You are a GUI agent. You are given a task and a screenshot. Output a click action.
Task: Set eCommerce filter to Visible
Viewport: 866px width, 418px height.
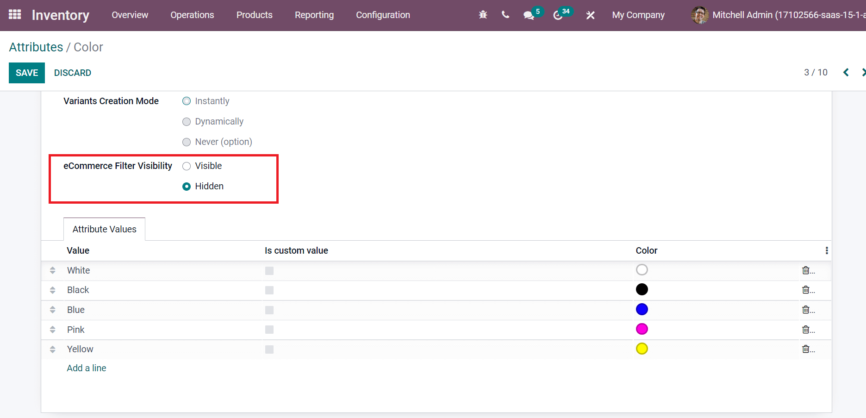(187, 166)
